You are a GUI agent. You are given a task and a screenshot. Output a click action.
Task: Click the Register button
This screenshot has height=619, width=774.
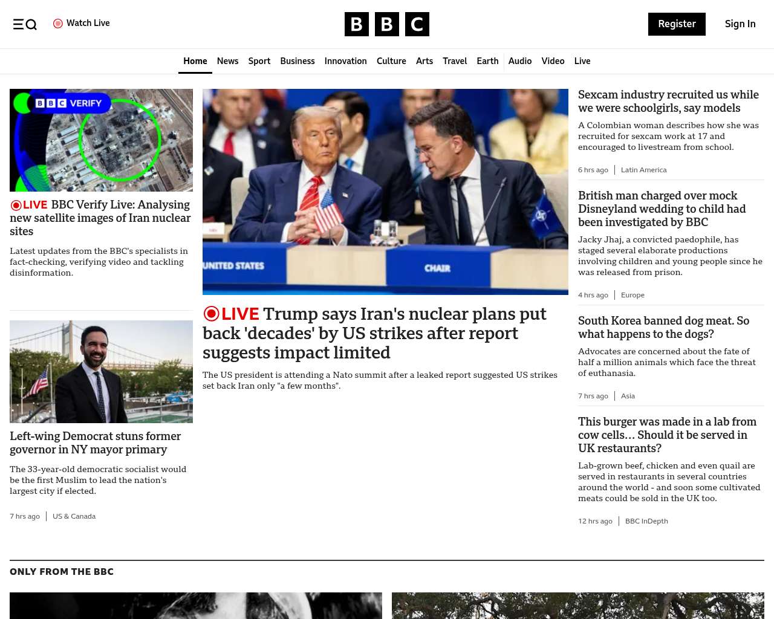(677, 24)
